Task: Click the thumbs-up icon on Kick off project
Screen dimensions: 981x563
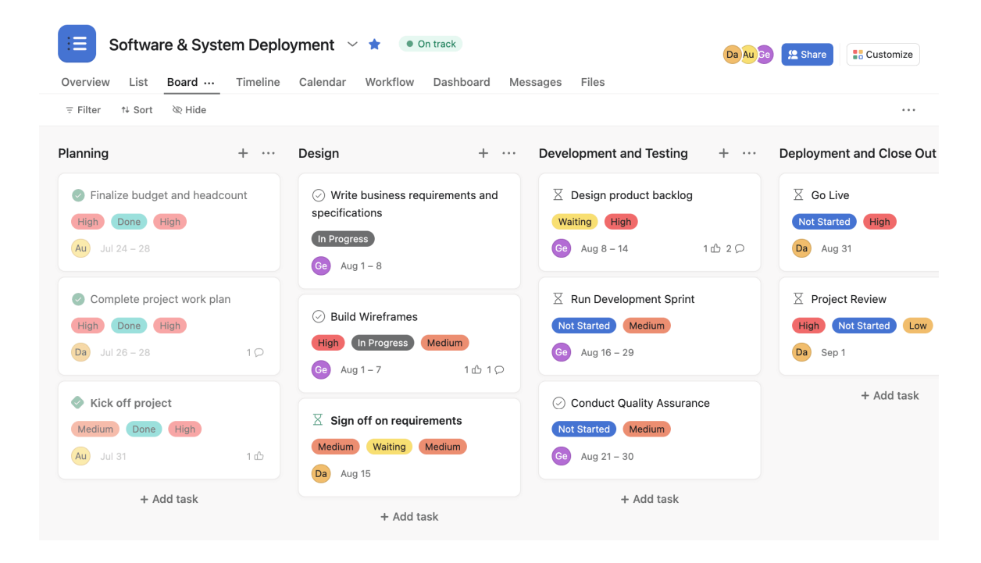Action: pos(259,456)
